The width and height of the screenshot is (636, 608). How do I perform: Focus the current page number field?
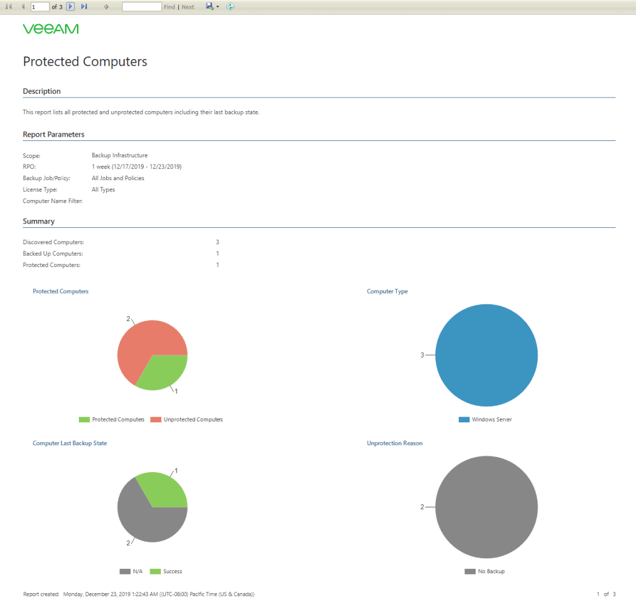point(40,7)
